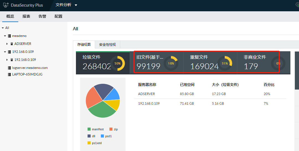Click the 17.23 GB junk size value
The image size is (299, 151).
(219, 94)
